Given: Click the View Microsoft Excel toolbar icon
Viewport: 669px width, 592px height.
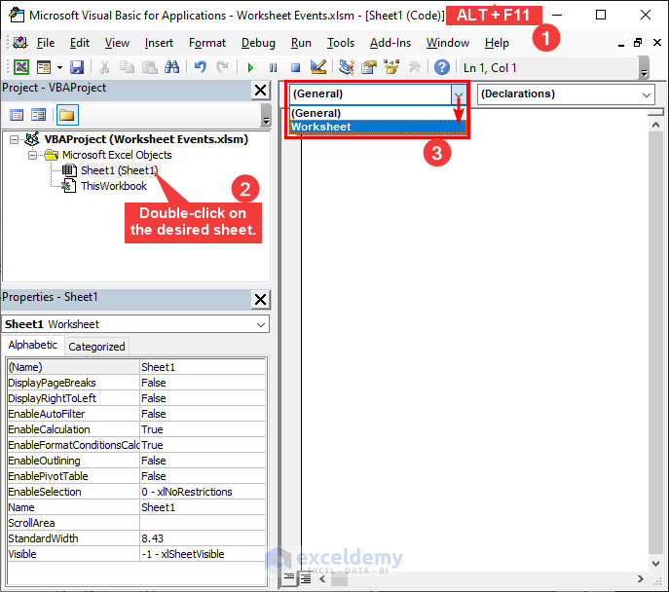Looking at the screenshot, I should coord(21,67).
